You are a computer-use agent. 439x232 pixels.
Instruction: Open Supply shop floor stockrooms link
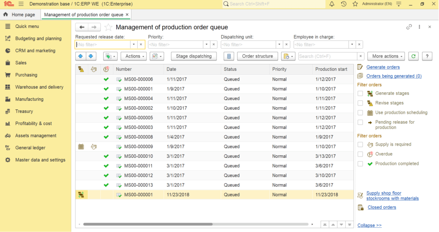pos(393,196)
